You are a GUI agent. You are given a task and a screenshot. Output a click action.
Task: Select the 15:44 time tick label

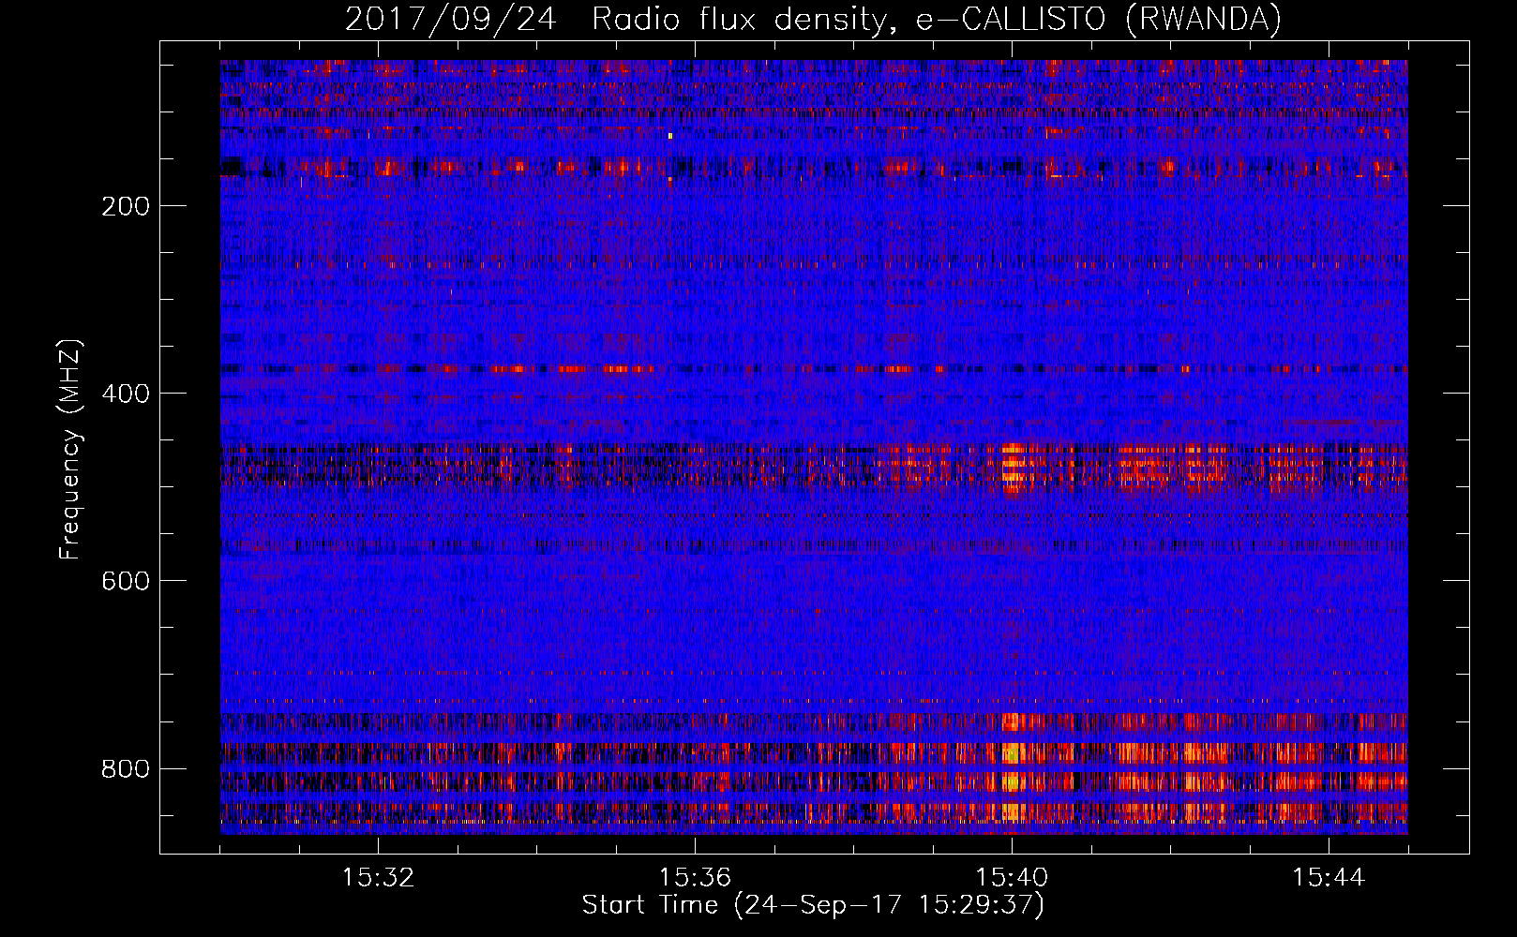[1329, 877]
